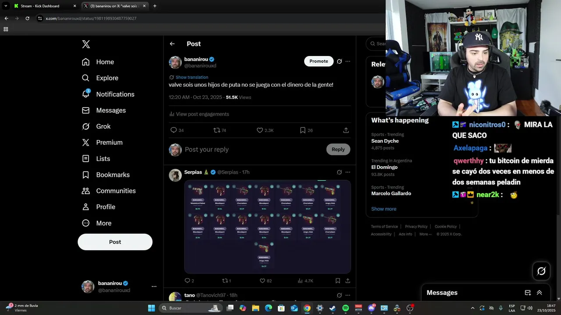Bookmark the post showing 26 bookmarks

pos(306,130)
